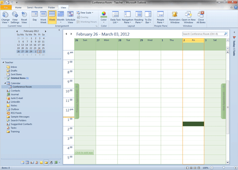The width and height of the screenshot is (238, 170).
Task: Open the Navigation Pane menu
Action: pyautogui.click(x=127, y=17)
